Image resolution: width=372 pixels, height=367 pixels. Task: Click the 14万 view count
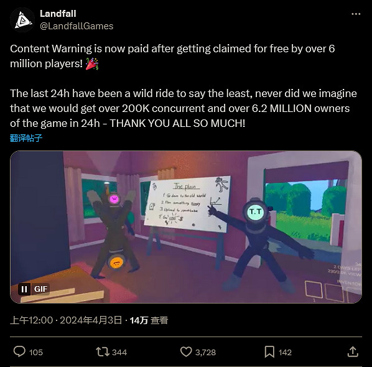click(149, 320)
